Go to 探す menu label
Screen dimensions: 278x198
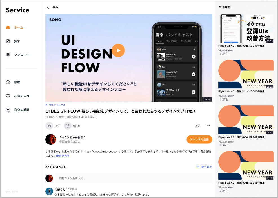[x=17, y=41]
